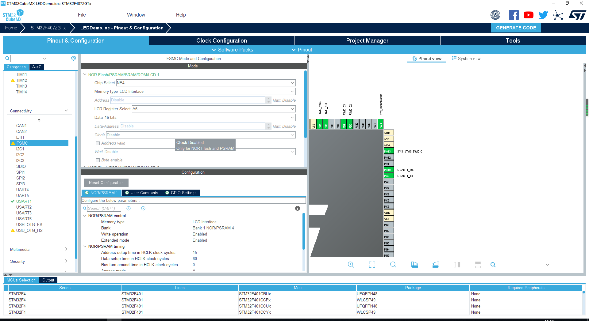Open YouTube link icon in header
Image resolution: width=589 pixels, height=321 pixels.
pyautogui.click(x=528, y=15)
